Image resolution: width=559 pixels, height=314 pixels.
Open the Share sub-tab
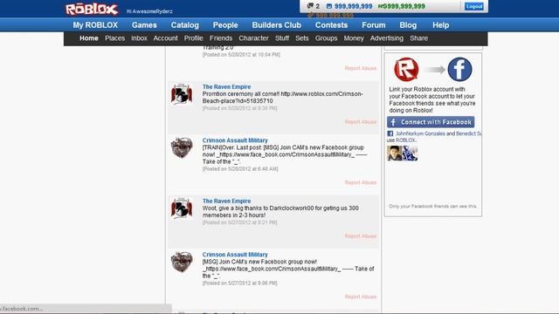click(418, 38)
